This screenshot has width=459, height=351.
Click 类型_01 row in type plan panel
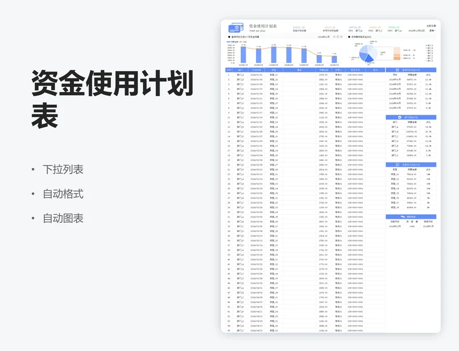(411, 174)
